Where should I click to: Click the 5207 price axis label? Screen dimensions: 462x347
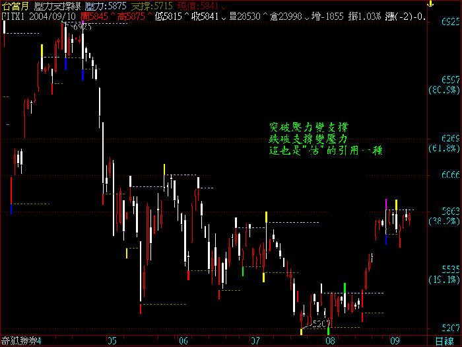tap(451, 328)
